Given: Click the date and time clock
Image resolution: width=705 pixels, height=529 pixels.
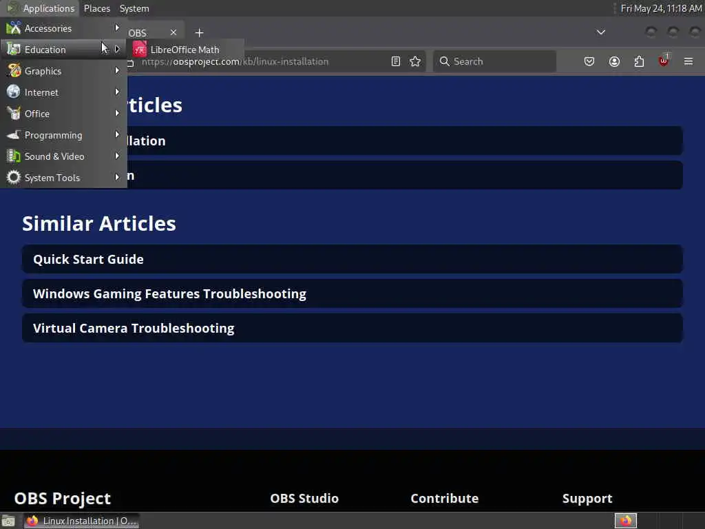Looking at the screenshot, I should [x=661, y=8].
